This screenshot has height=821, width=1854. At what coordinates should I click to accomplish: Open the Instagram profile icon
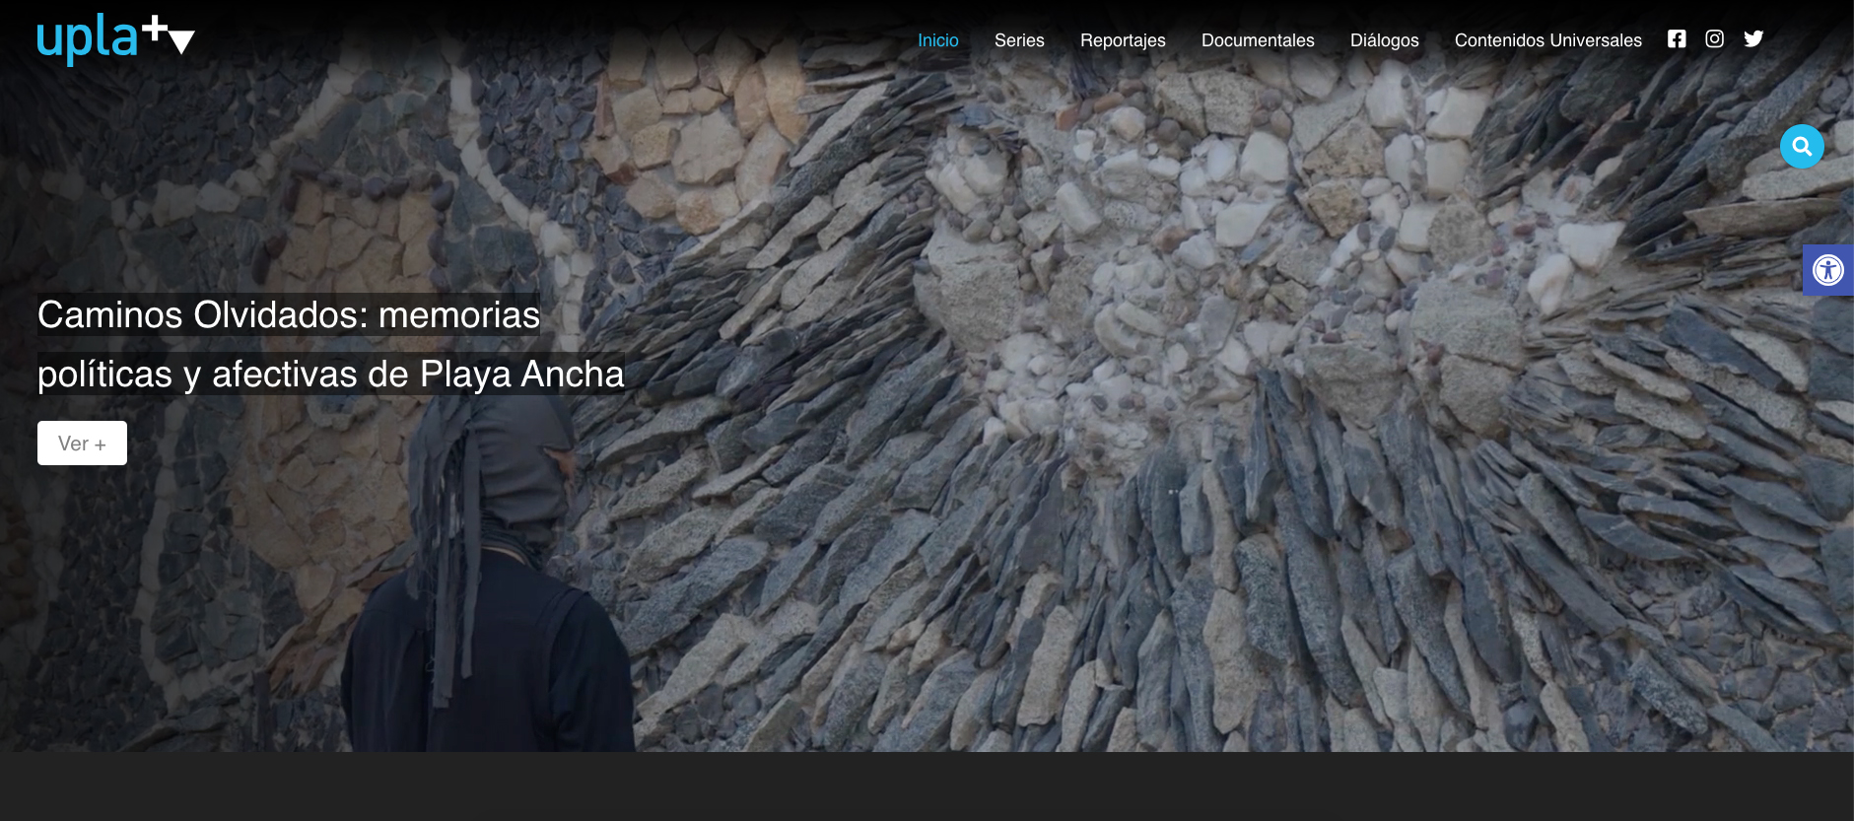(1715, 39)
